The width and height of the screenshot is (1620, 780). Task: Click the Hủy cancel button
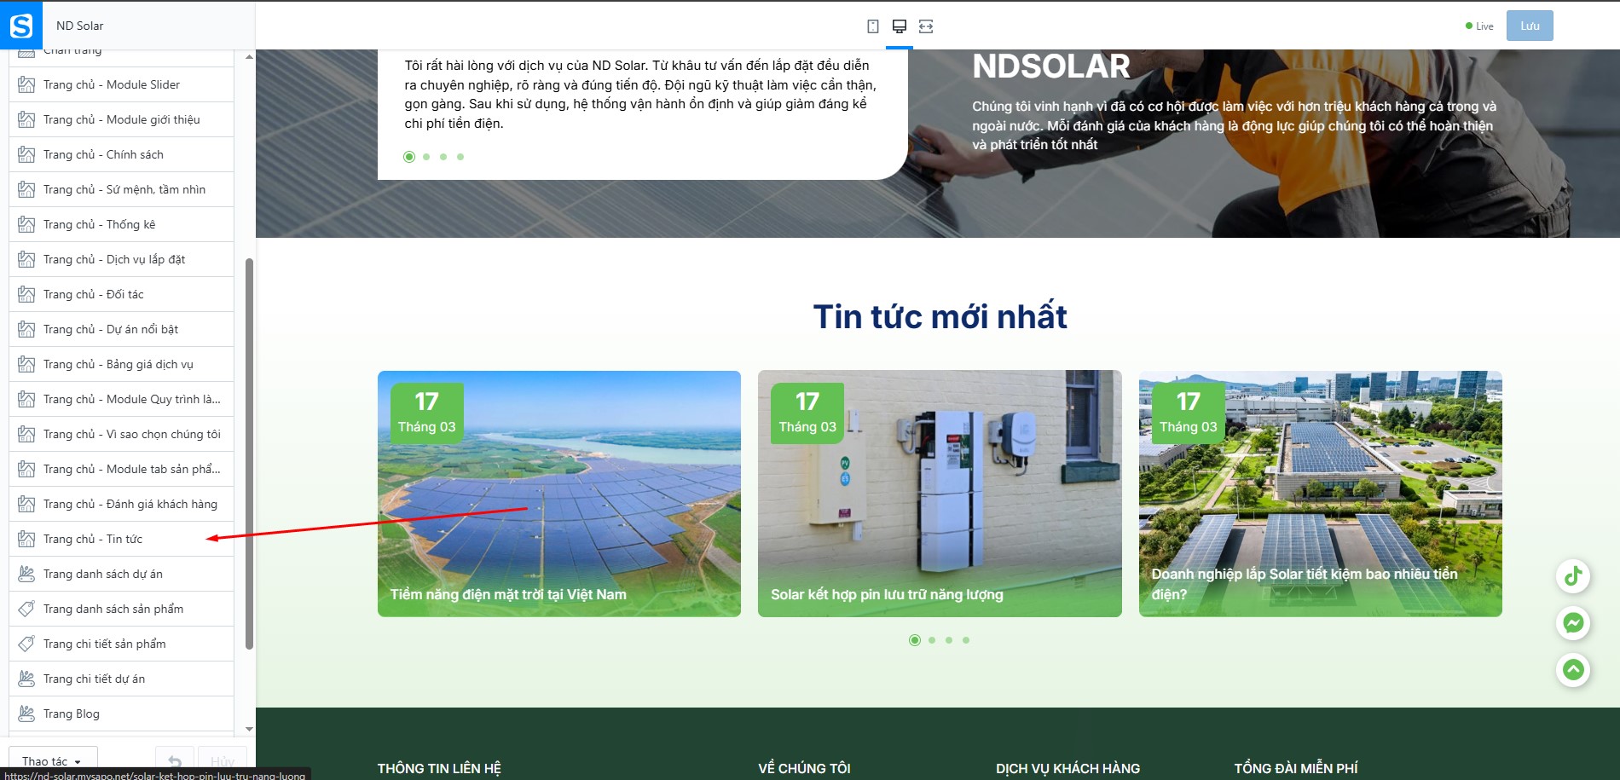(x=223, y=761)
